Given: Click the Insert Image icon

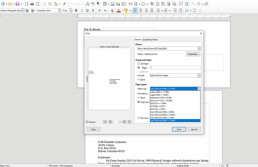Looking at the screenshot, I should click(x=113, y=4).
